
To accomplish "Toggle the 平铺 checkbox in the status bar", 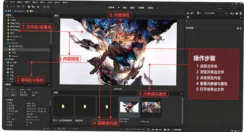I will tap(165, 130).
